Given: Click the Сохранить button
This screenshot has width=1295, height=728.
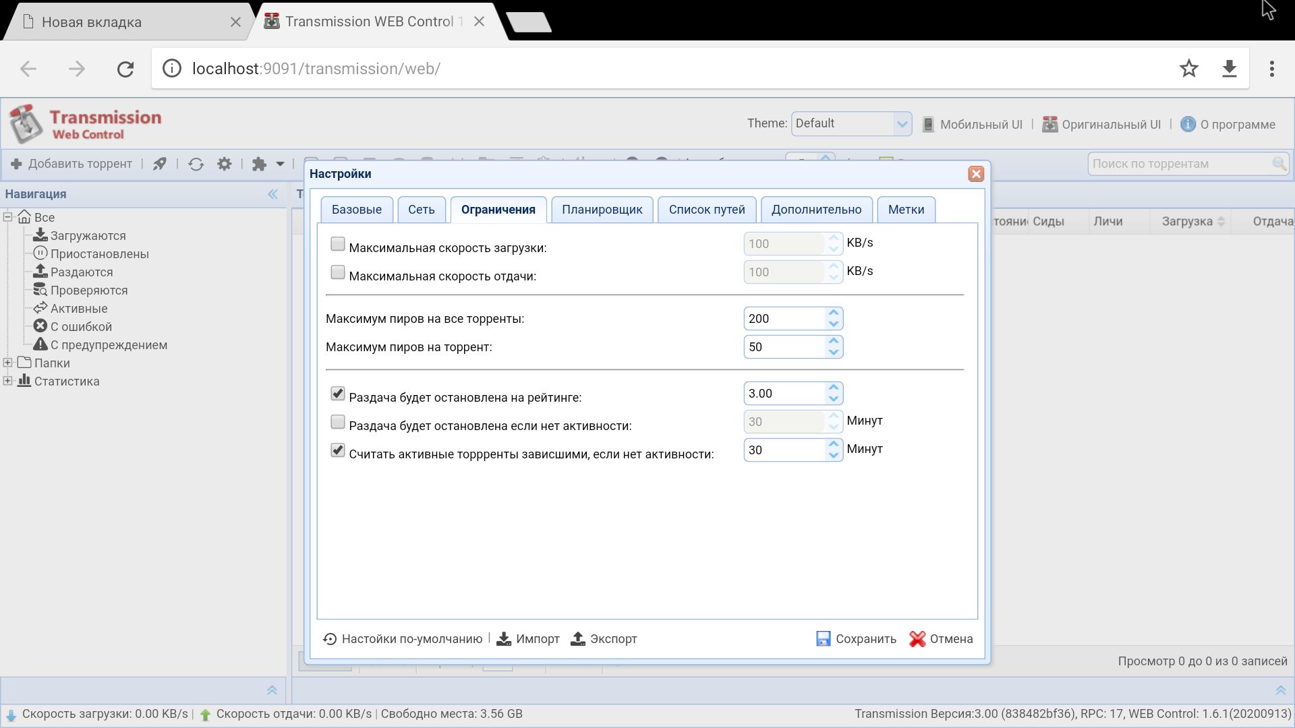Looking at the screenshot, I should (x=856, y=639).
